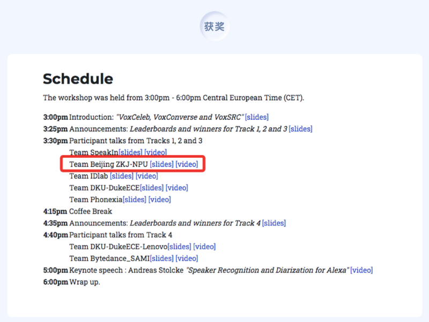Open Team IDlab slides link
The width and height of the screenshot is (429, 322).
pyautogui.click(x=122, y=176)
